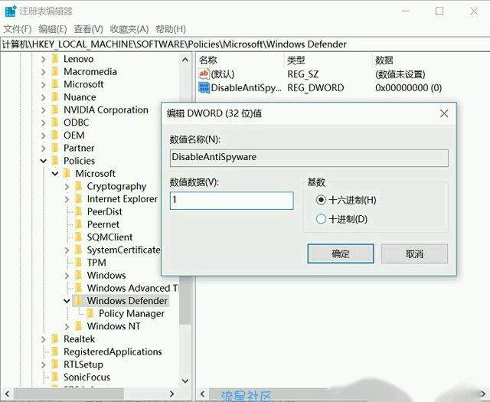
Task: Click the Macromedia folder icon
Action: pyautogui.click(x=55, y=72)
